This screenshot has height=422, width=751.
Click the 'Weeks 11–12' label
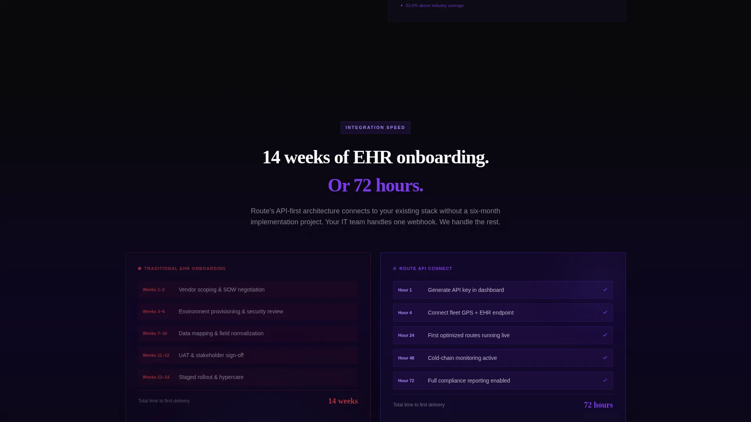[x=156, y=355]
